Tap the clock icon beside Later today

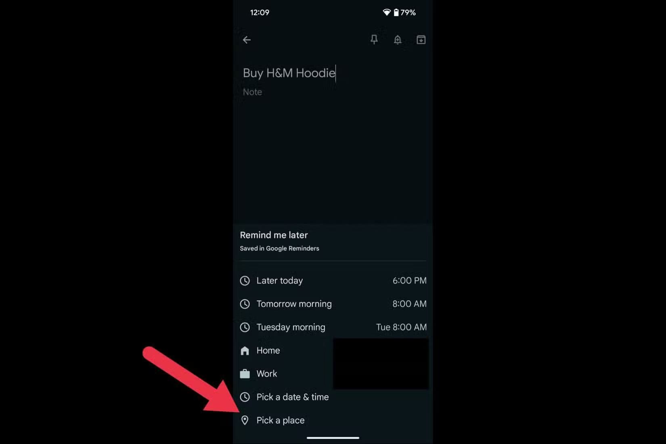click(x=245, y=281)
